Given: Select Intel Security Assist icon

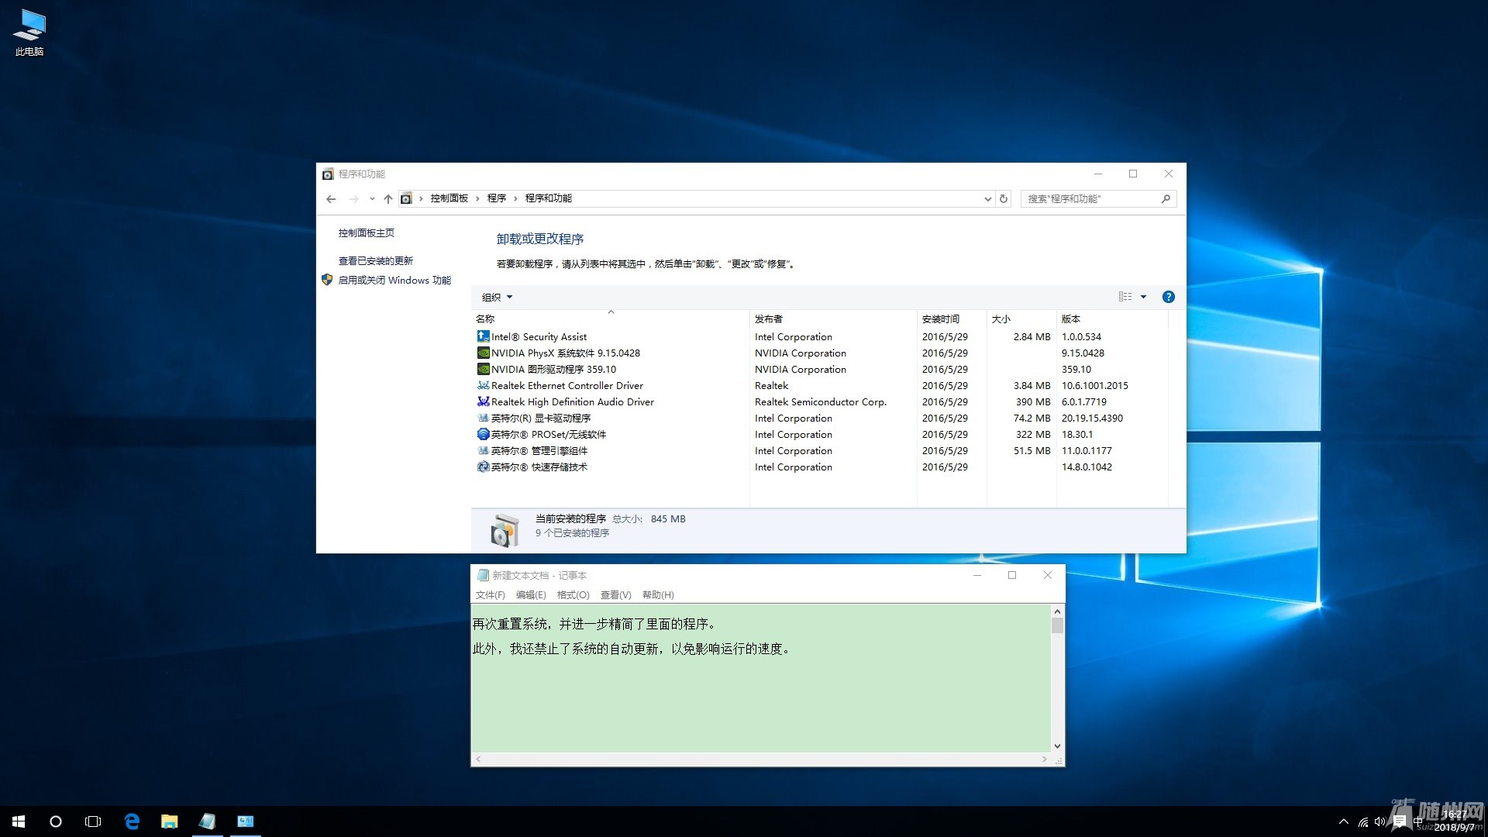Looking at the screenshot, I should coord(483,336).
